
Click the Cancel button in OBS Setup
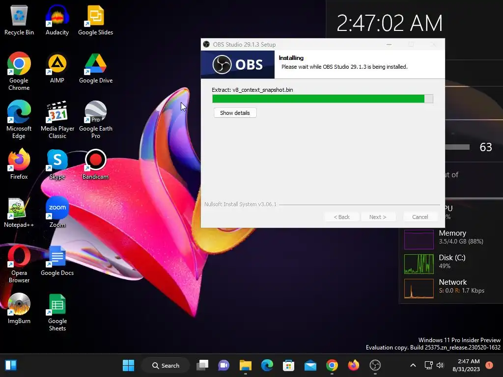[x=420, y=217]
